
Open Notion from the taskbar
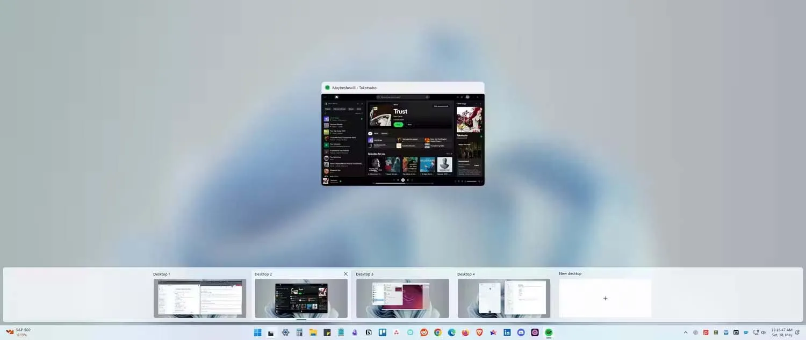(x=369, y=332)
